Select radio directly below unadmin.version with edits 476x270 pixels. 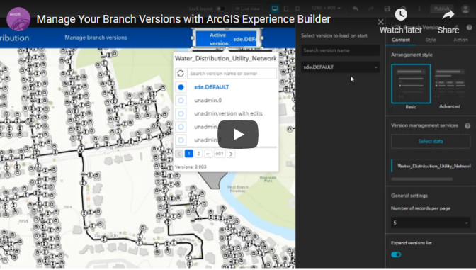click(x=181, y=127)
